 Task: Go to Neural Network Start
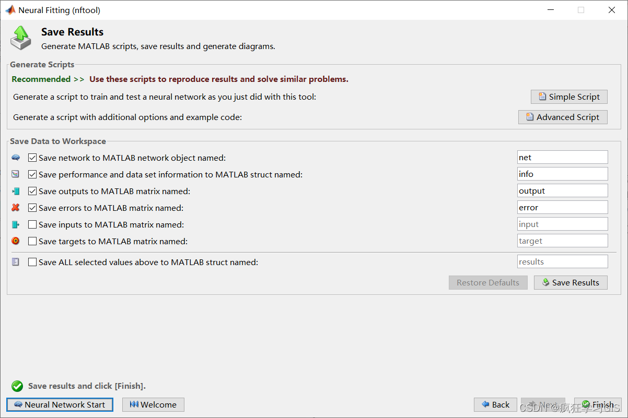pos(60,404)
